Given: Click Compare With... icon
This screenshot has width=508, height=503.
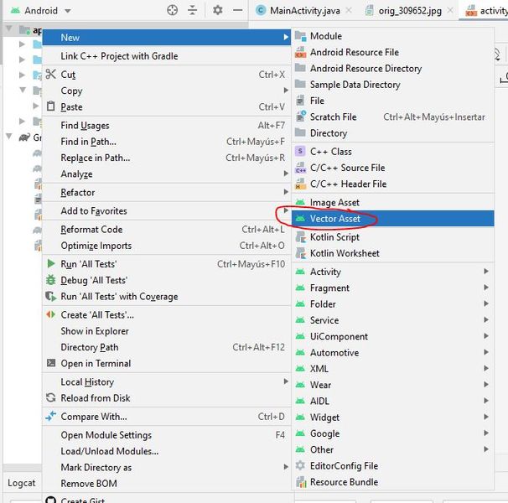Looking at the screenshot, I should (x=51, y=416).
